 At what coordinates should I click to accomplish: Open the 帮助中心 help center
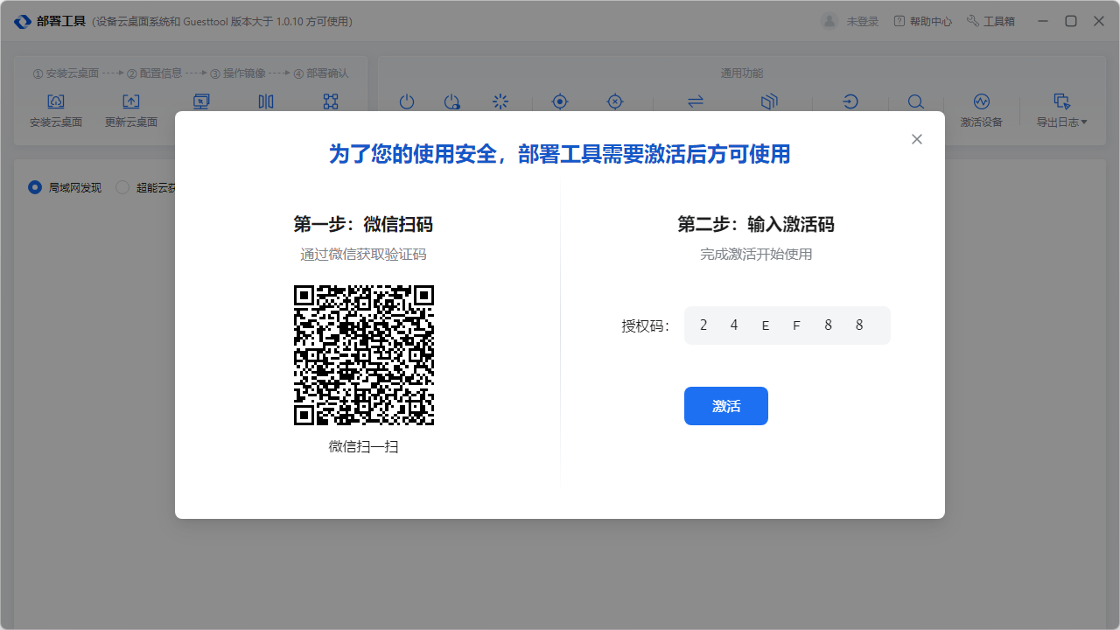(923, 21)
